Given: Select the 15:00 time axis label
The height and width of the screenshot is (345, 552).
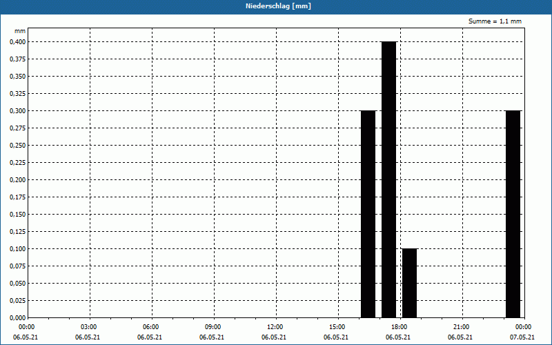Looking at the screenshot, I should pos(337,327).
